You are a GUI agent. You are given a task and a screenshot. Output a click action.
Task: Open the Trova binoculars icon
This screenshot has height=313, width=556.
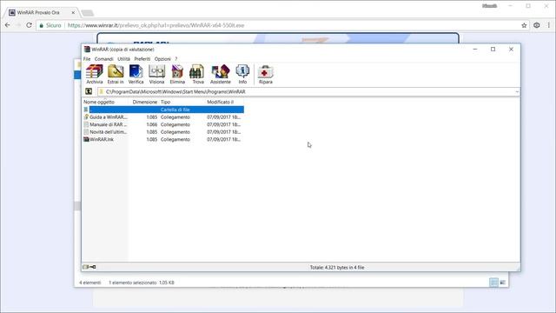pos(198,74)
